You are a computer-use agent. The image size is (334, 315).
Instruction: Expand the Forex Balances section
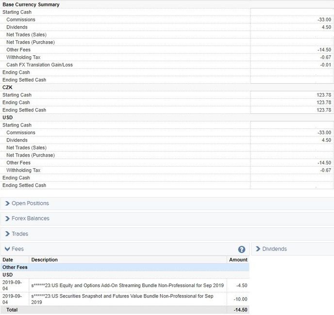tap(30, 219)
